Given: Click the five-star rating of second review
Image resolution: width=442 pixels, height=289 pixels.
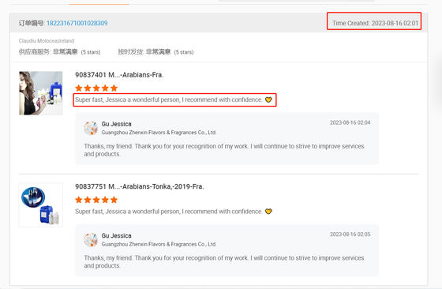Looking at the screenshot, I should [x=96, y=200].
